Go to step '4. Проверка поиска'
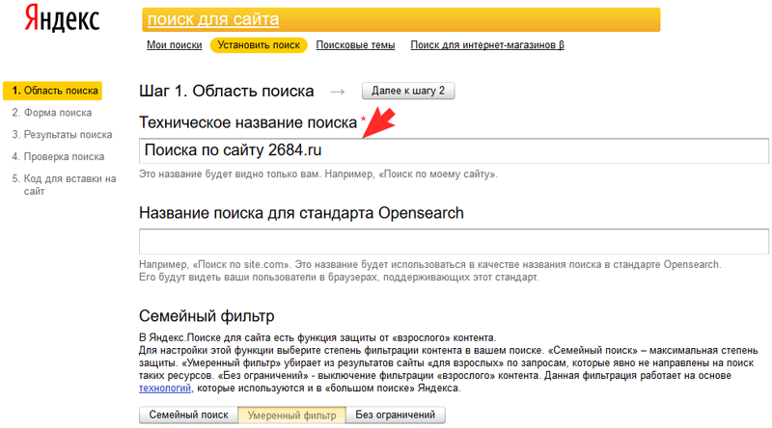Viewport: 772px width, 428px height. [58, 156]
